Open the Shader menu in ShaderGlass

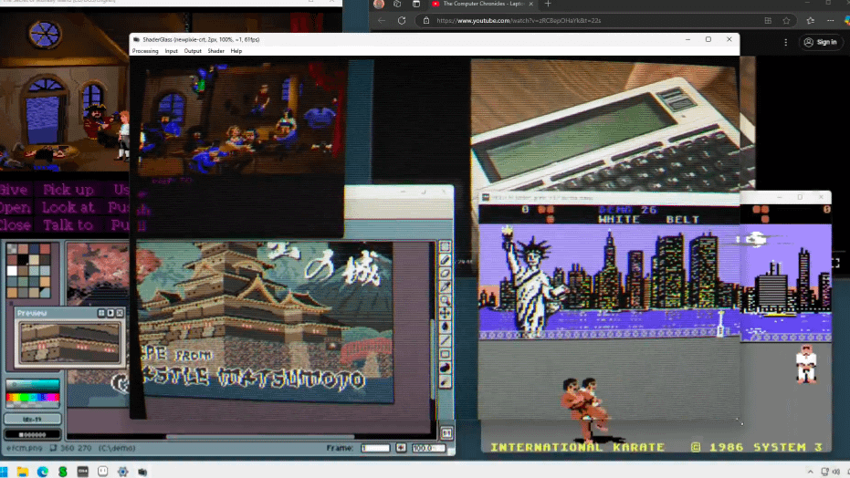click(x=215, y=51)
